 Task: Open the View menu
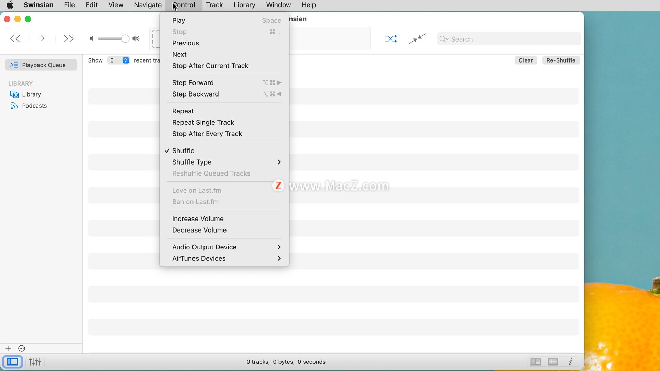click(x=116, y=5)
